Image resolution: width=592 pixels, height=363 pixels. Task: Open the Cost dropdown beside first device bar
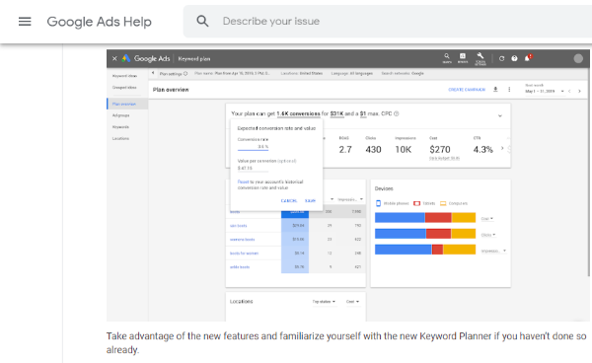(487, 218)
